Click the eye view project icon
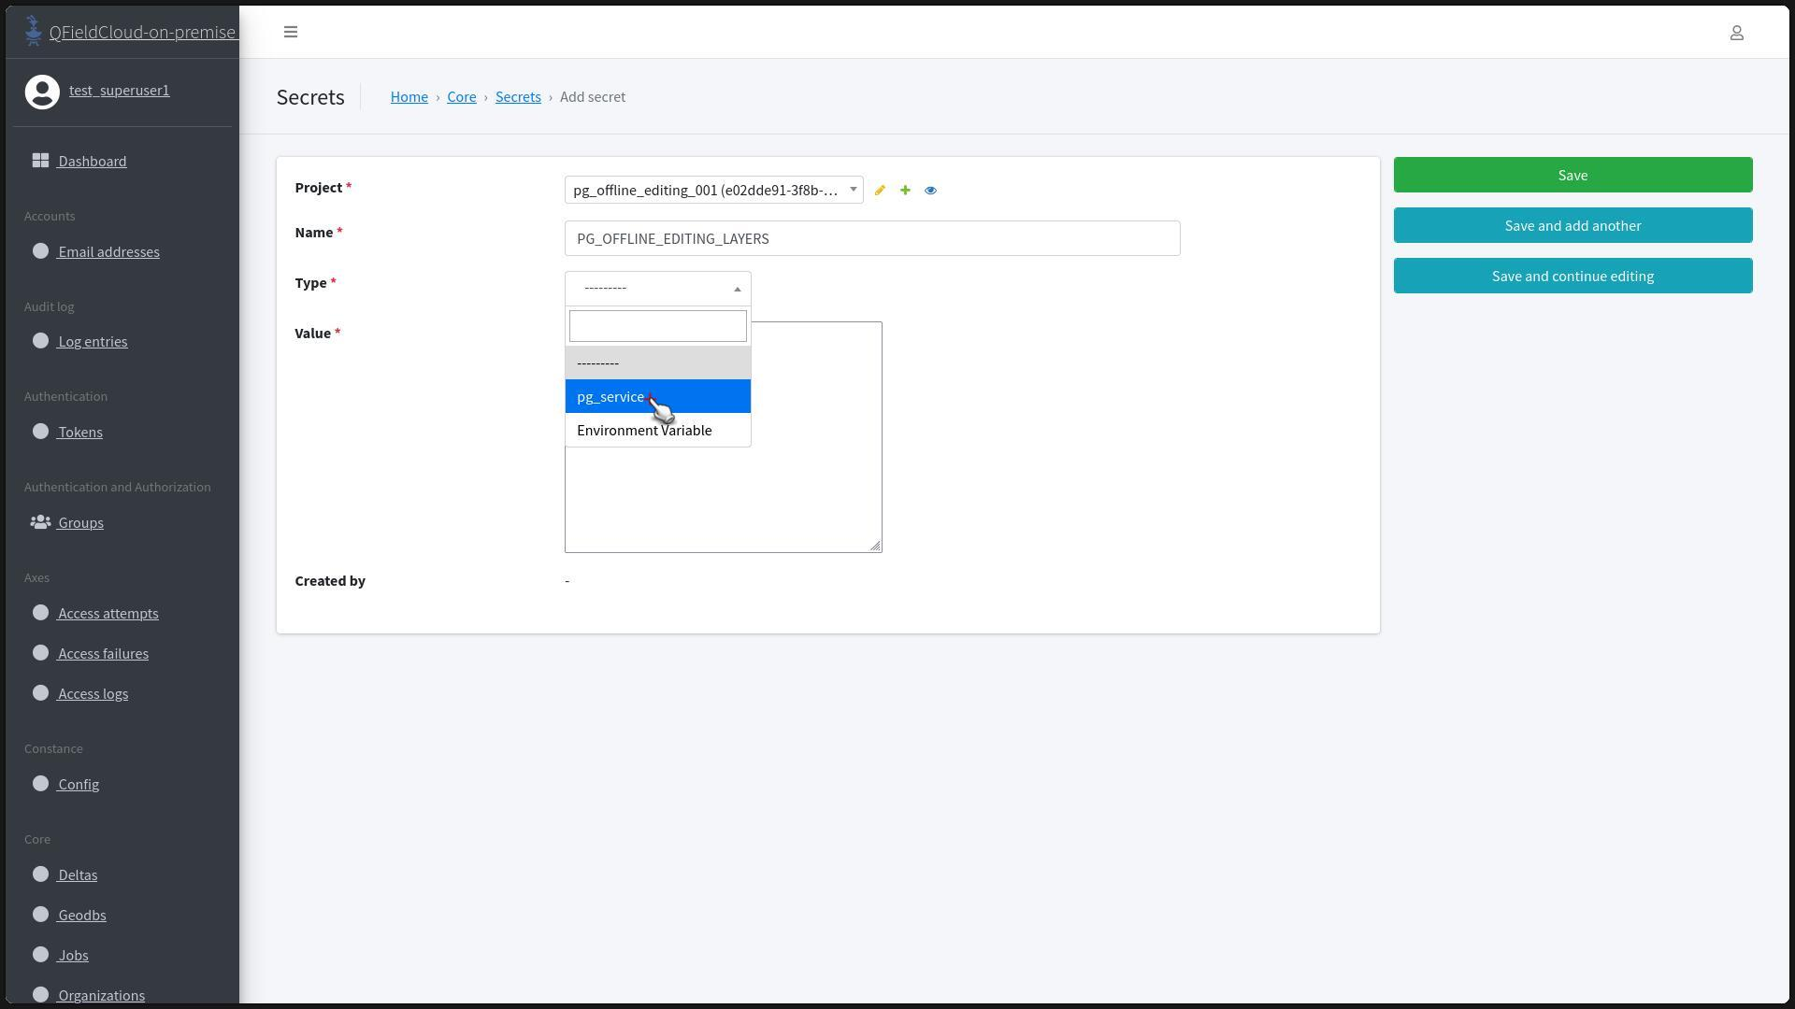 [x=930, y=191]
